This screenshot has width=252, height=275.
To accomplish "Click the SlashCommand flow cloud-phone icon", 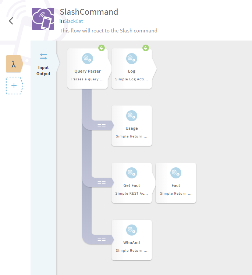I will pyautogui.click(x=43, y=19).
